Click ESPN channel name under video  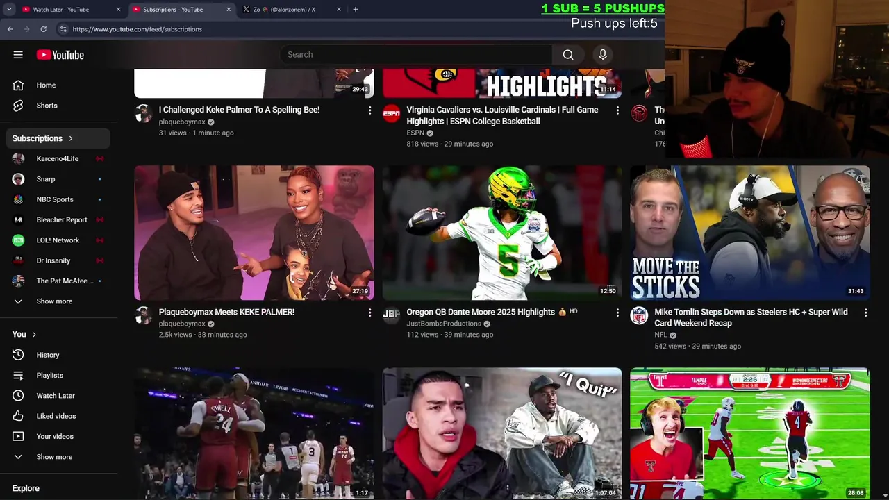pos(415,133)
